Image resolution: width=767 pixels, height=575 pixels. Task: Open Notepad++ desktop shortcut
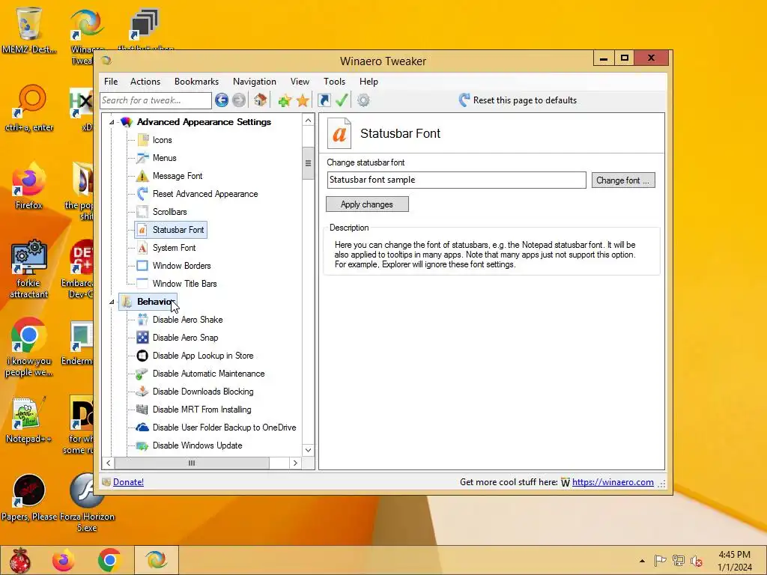point(28,419)
